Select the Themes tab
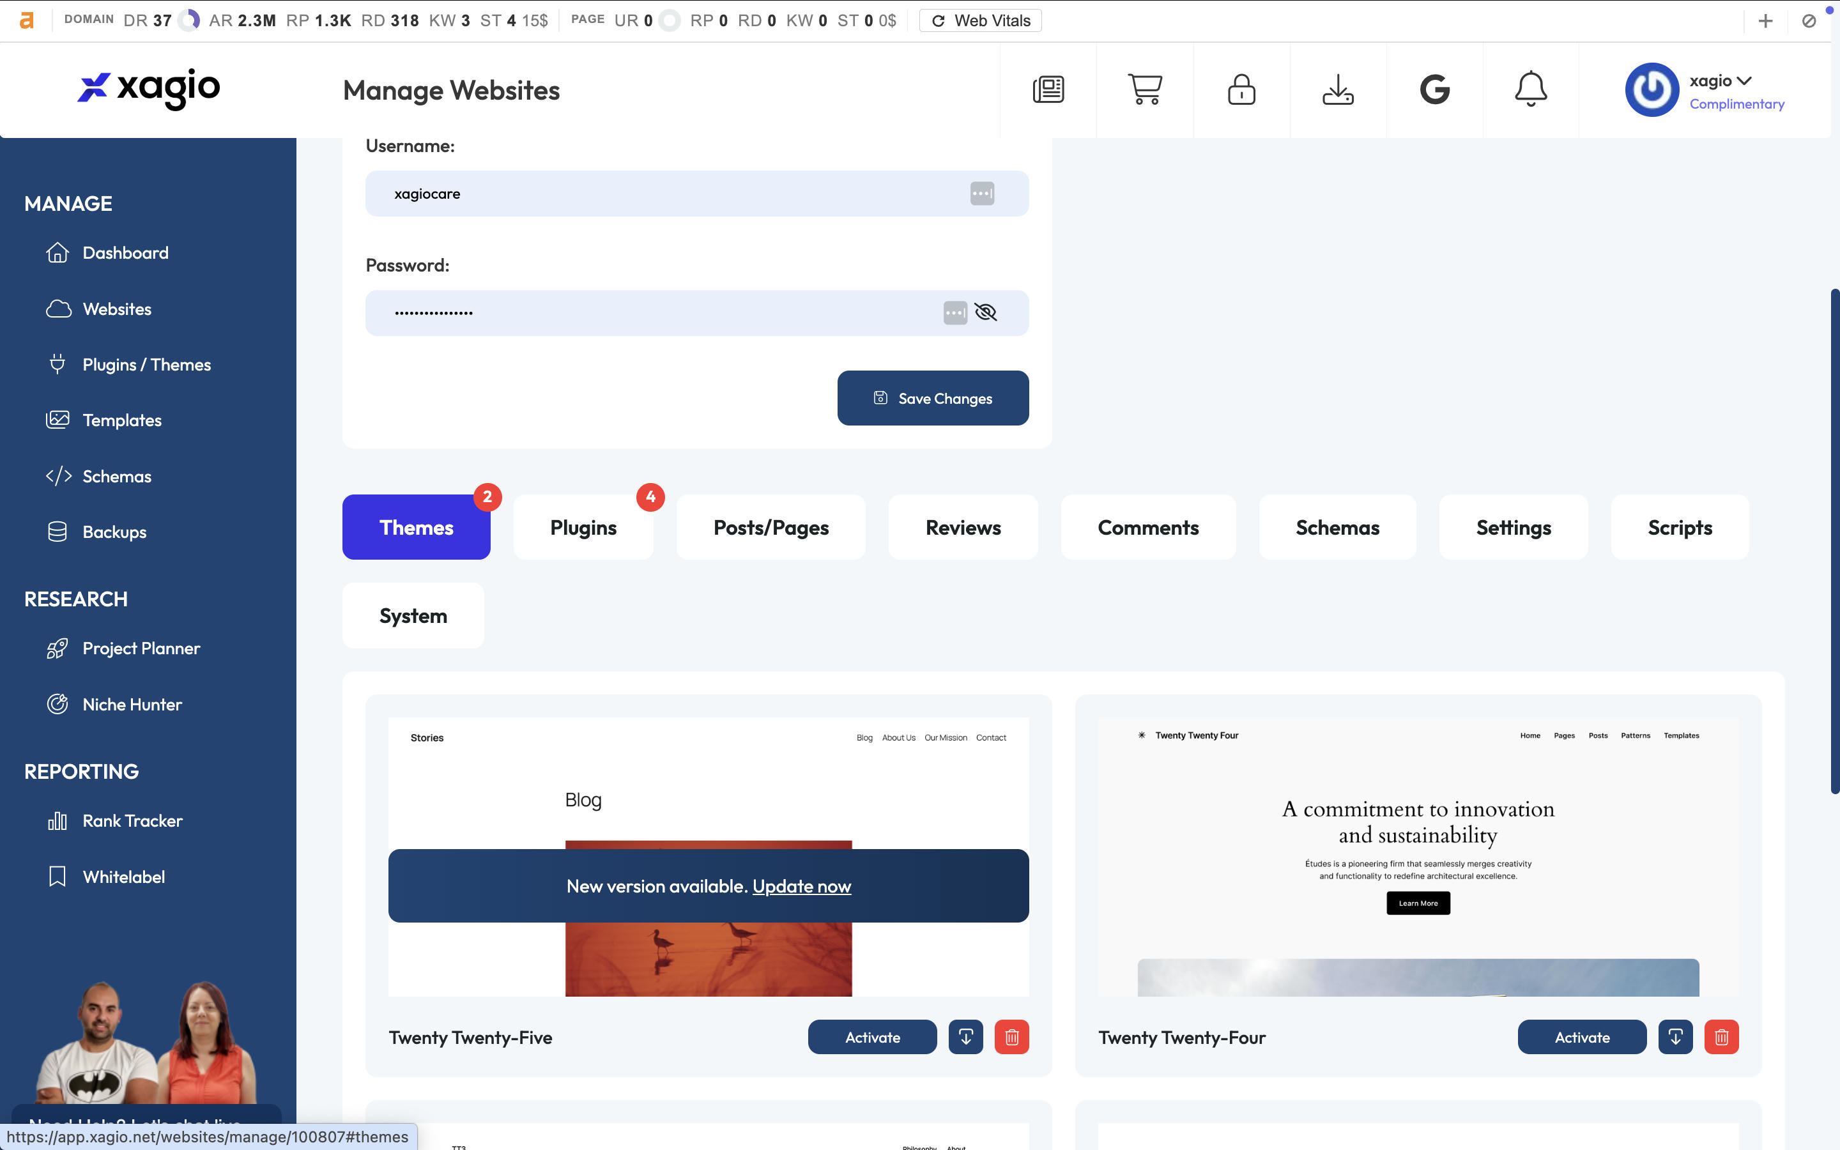Viewport: 1840px width, 1150px height. (x=416, y=527)
